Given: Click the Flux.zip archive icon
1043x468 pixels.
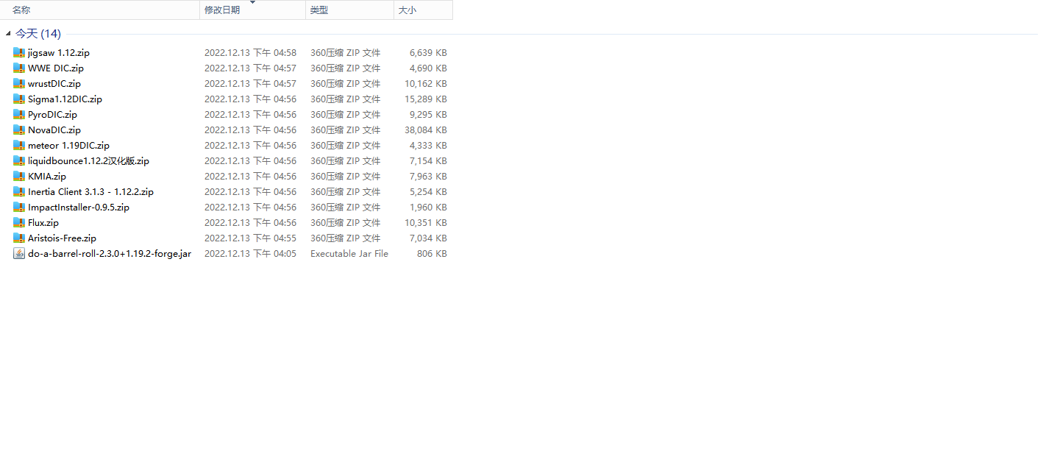Looking at the screenshot, I should point(19,223).
